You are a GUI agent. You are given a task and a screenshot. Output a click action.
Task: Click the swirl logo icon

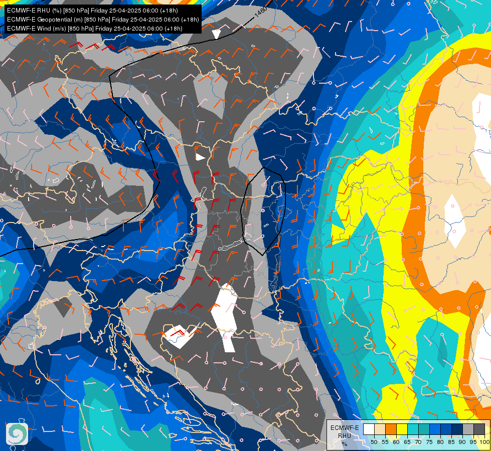tap(17, 433)
